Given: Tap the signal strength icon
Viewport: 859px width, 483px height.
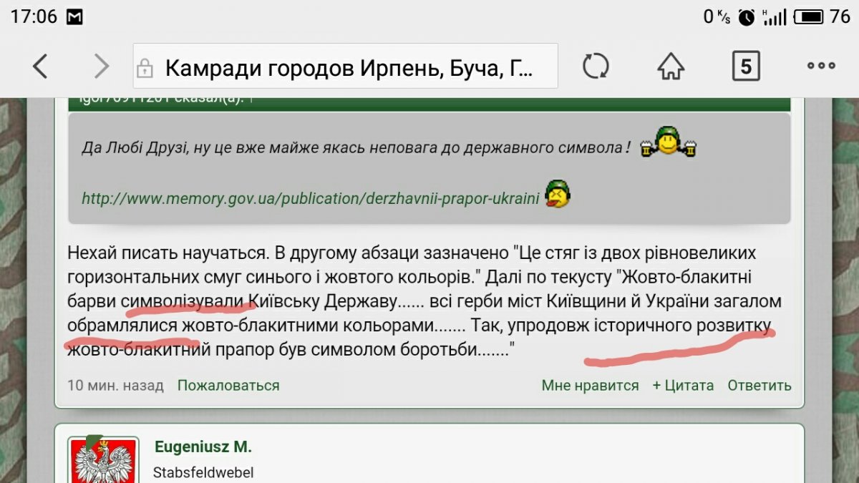Looking at the screenshot, I should [x=774, y=16].
